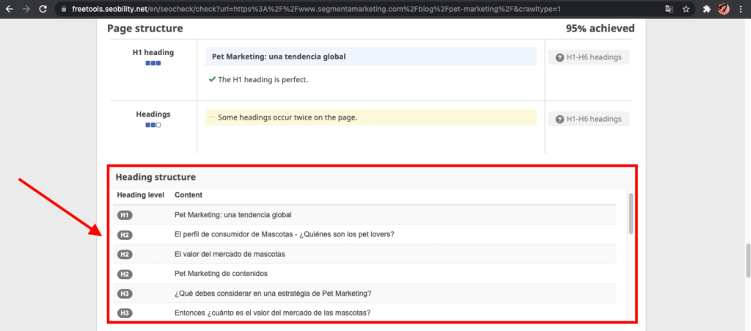Open H1-H6 headings help for Headings row
Image resolution: width=751 pixels, height=331 pixels.
[589, 119]
